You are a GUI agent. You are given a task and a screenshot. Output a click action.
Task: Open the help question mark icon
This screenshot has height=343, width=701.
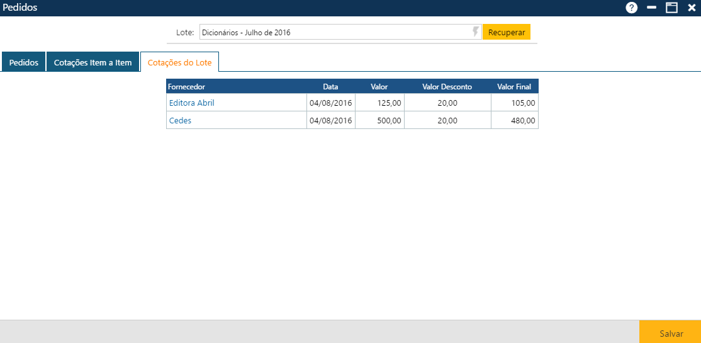pos(631,8)
